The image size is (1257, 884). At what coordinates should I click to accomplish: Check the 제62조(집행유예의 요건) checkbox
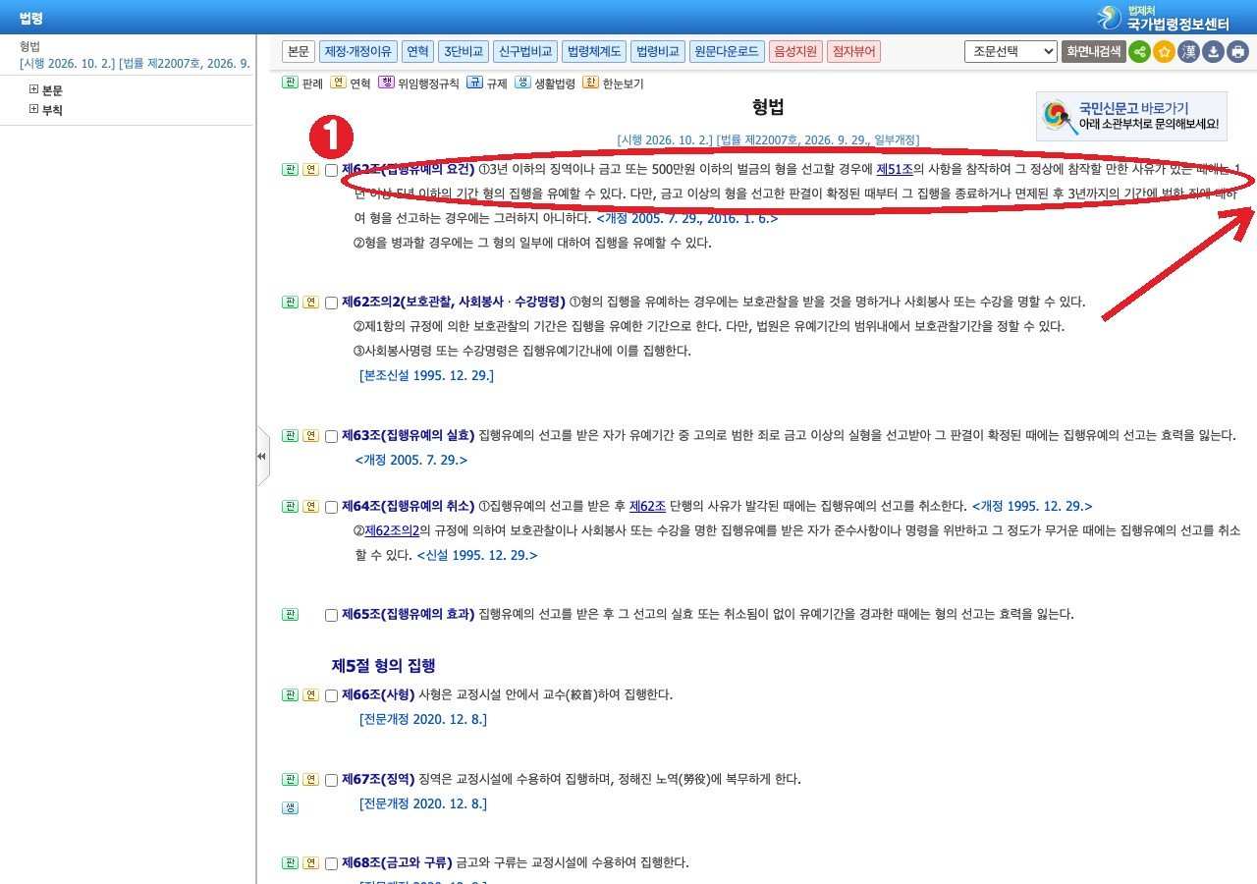coord(331,170)
